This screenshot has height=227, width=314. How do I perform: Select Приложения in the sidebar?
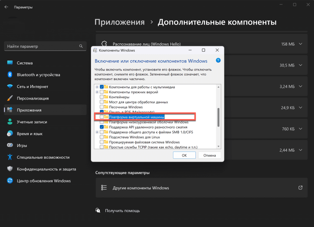(x=45, y=110)
